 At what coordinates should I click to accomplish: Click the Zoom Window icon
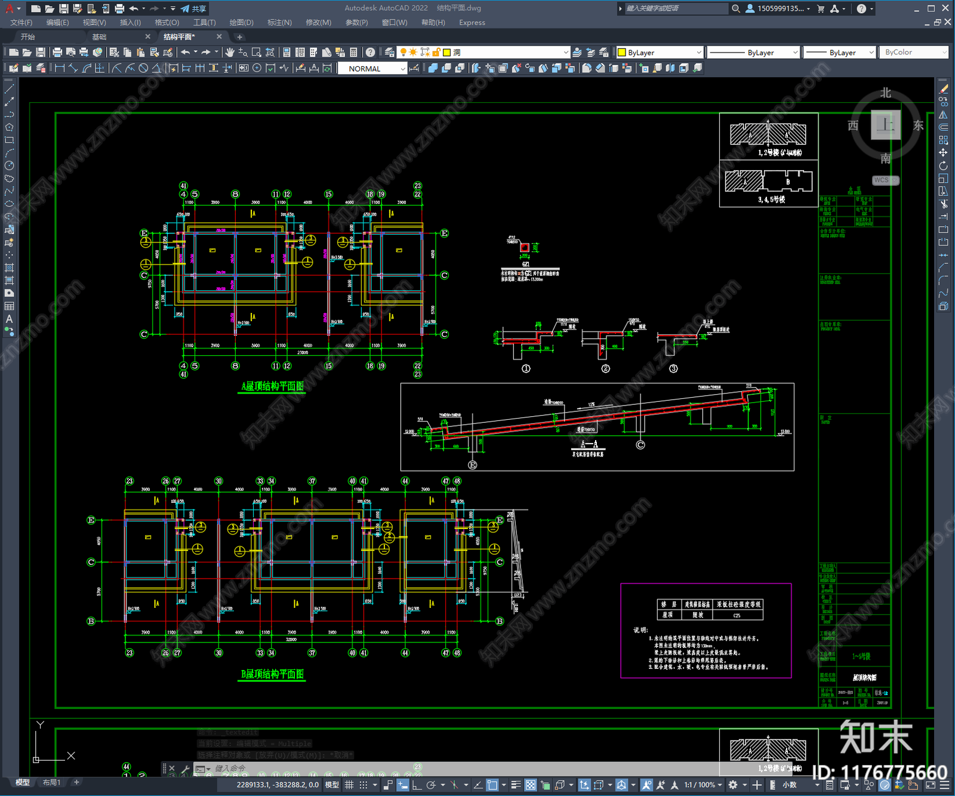click(256, 53)
